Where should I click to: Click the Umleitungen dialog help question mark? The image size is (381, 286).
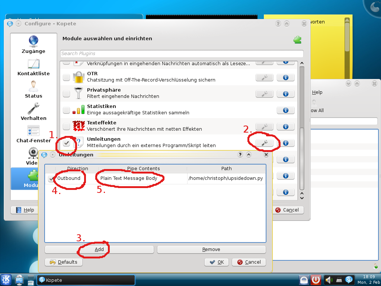tap(240, 155)
